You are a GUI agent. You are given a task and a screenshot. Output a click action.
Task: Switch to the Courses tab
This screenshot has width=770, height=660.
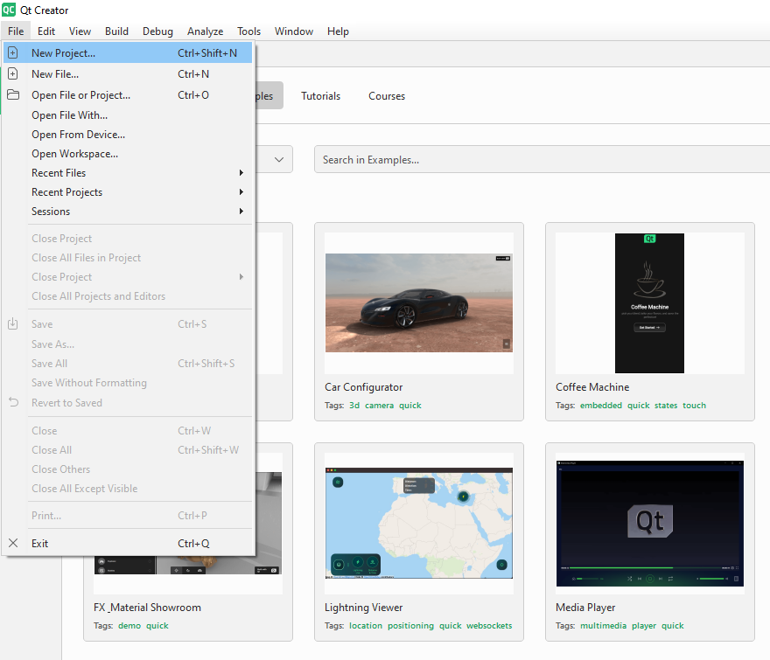387,96
